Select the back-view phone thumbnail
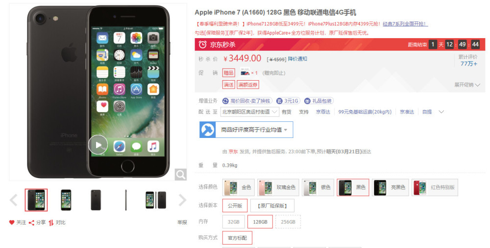The height and width of the screenshot is (248, 490). 96,200
